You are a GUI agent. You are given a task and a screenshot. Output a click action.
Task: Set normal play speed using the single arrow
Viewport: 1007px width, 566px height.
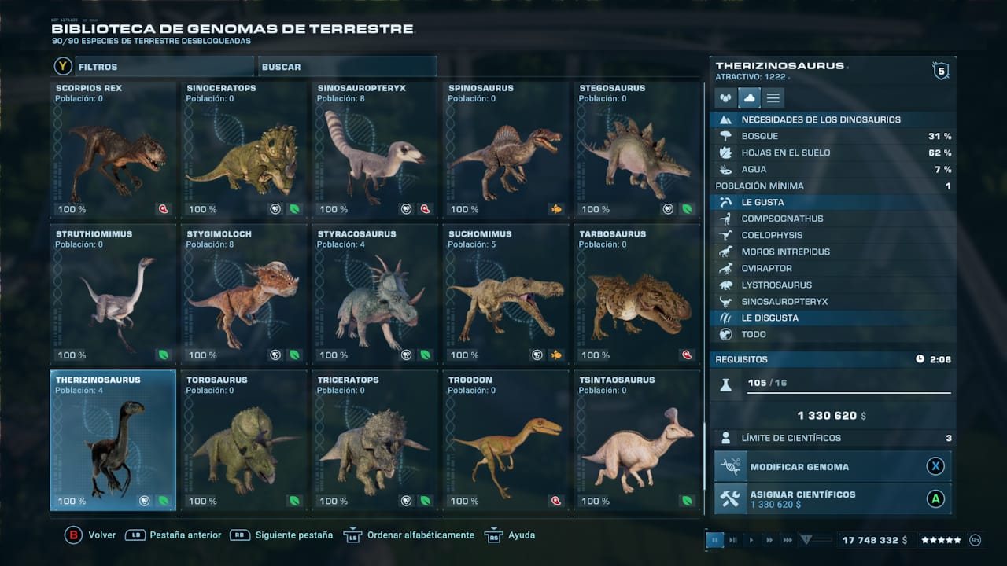tap(751, 540)
